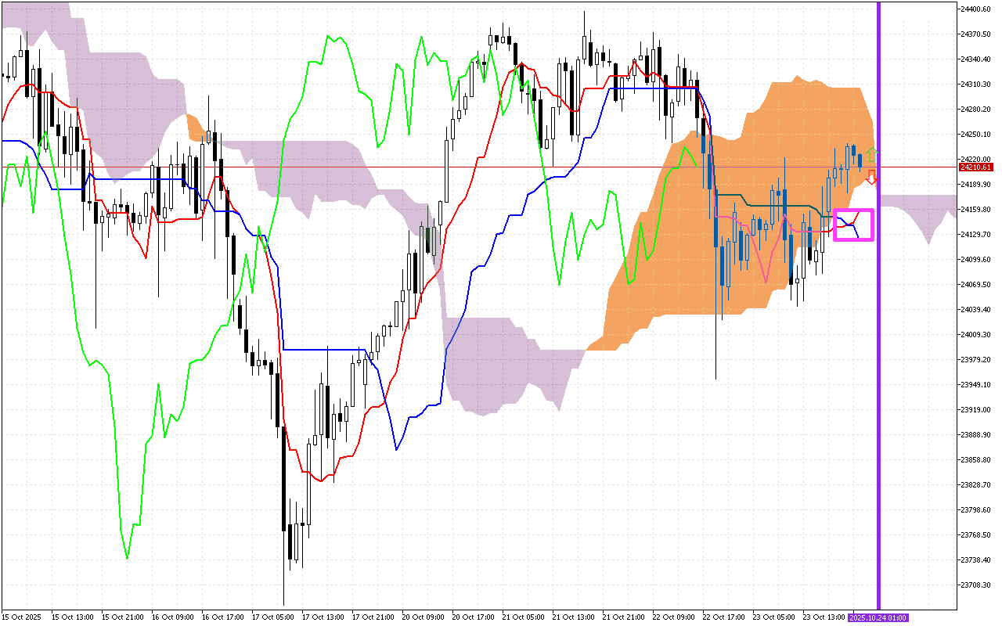The width and height of the screenshot is (1002, 626).
Task: Click the 15 Oct 2025 time label
Action: point(20,617)
